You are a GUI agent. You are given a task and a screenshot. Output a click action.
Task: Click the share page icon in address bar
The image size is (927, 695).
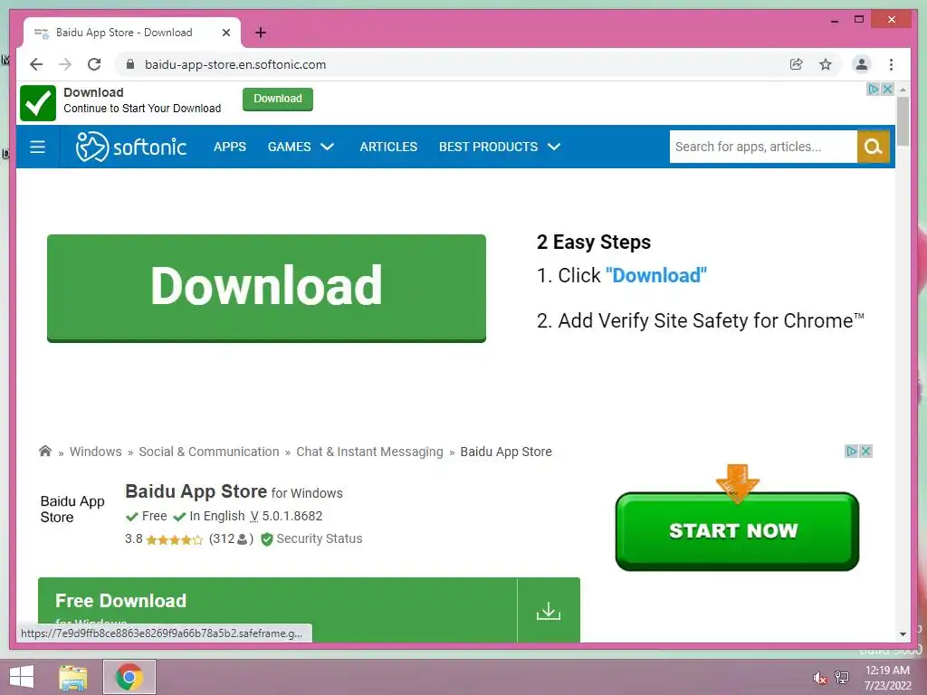tap(797, 64)
